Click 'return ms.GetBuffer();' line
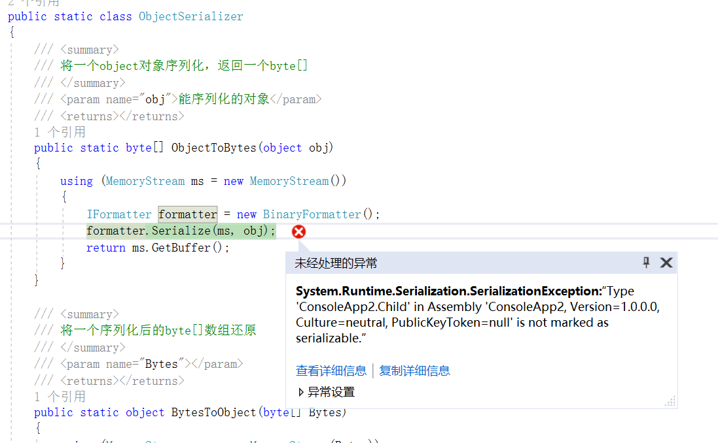 point(158,248)
